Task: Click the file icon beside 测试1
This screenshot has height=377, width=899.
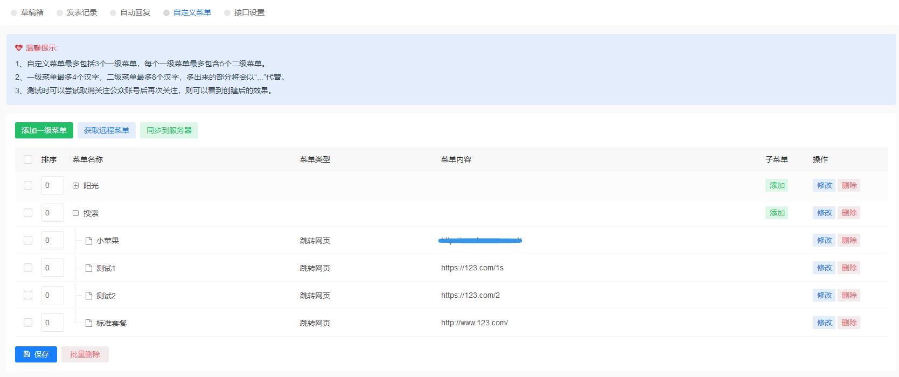Action: click(x=89, y=268)
